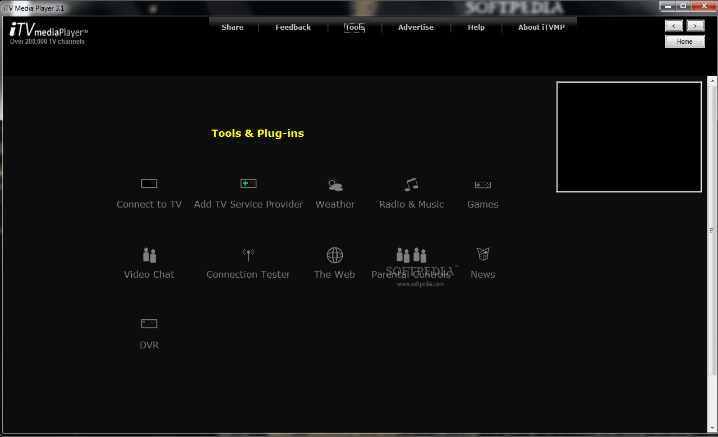Click the scrollbar up arrow

click(712, 80)
